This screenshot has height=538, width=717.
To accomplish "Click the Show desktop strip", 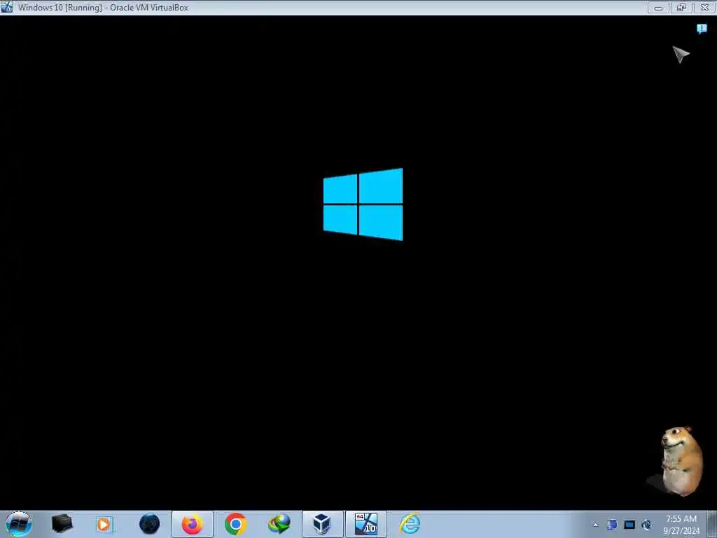I will point(712,524).
